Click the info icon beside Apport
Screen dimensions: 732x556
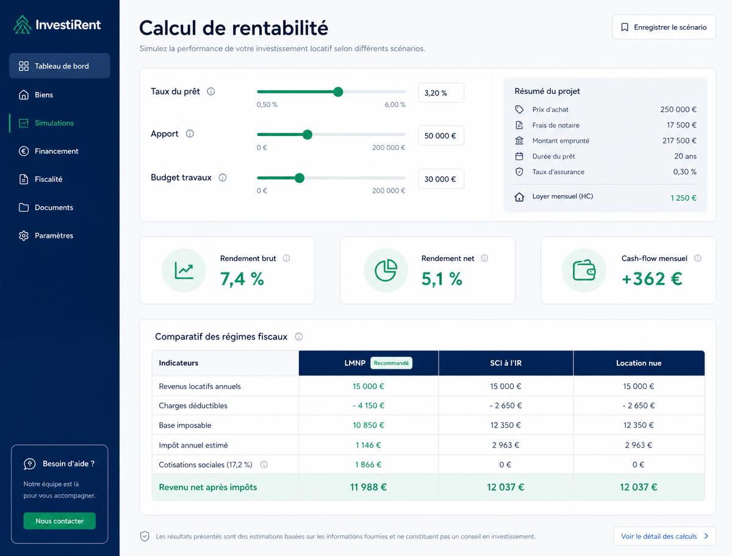pos(190,134)
